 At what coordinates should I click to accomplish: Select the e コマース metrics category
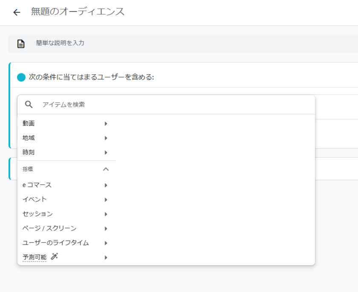pyautogui.click(x=37, y=185)
